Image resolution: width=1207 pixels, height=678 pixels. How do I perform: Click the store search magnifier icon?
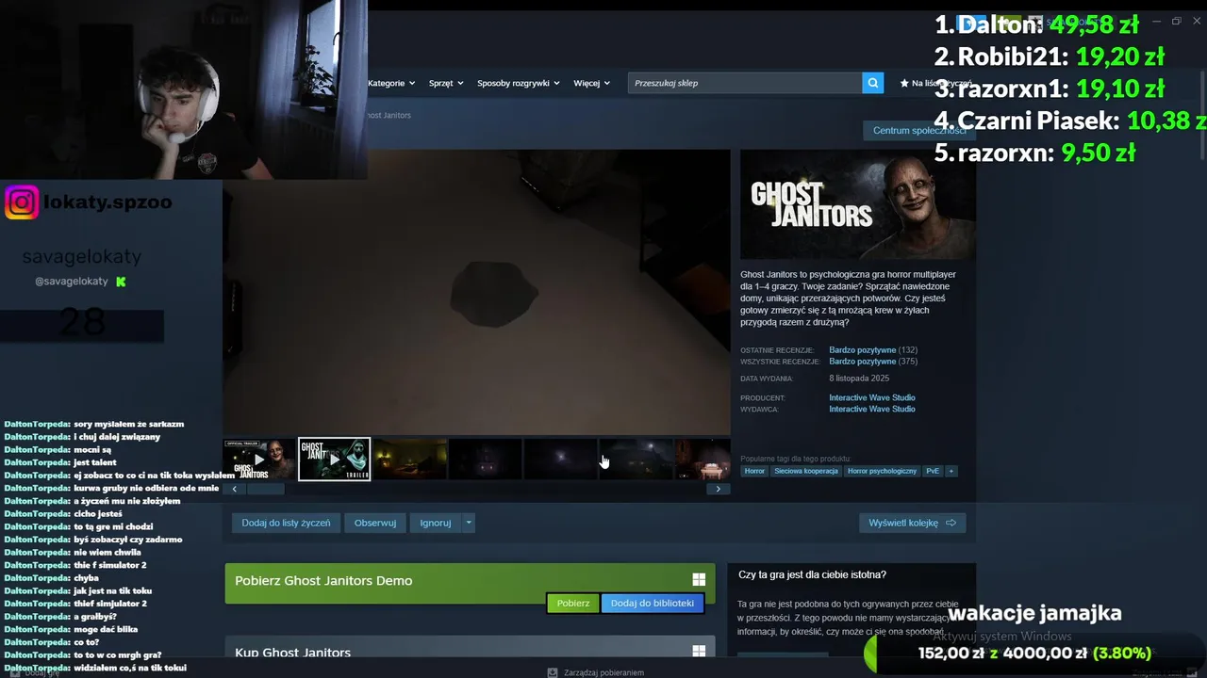873,83
